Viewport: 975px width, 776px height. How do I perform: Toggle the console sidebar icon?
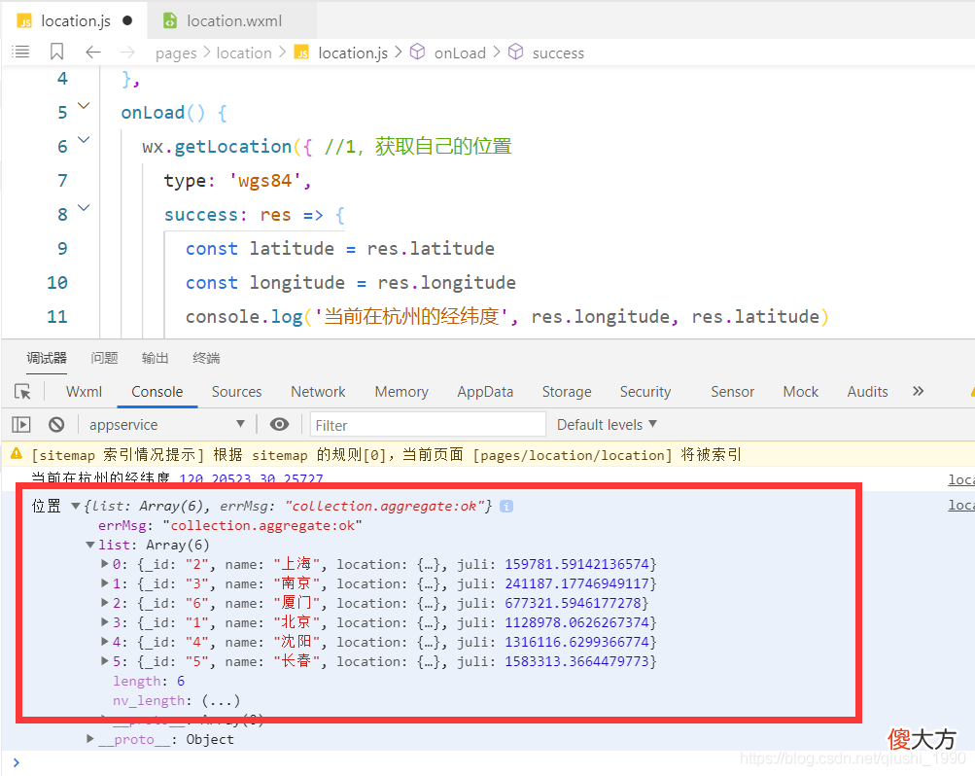21,425
